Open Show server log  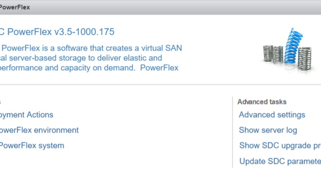click(268, 130)
